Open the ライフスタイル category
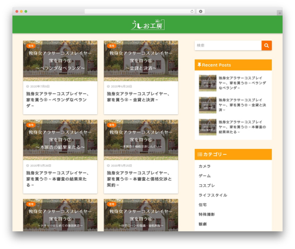This screenshot has width=295, height=249. (213, 195)
